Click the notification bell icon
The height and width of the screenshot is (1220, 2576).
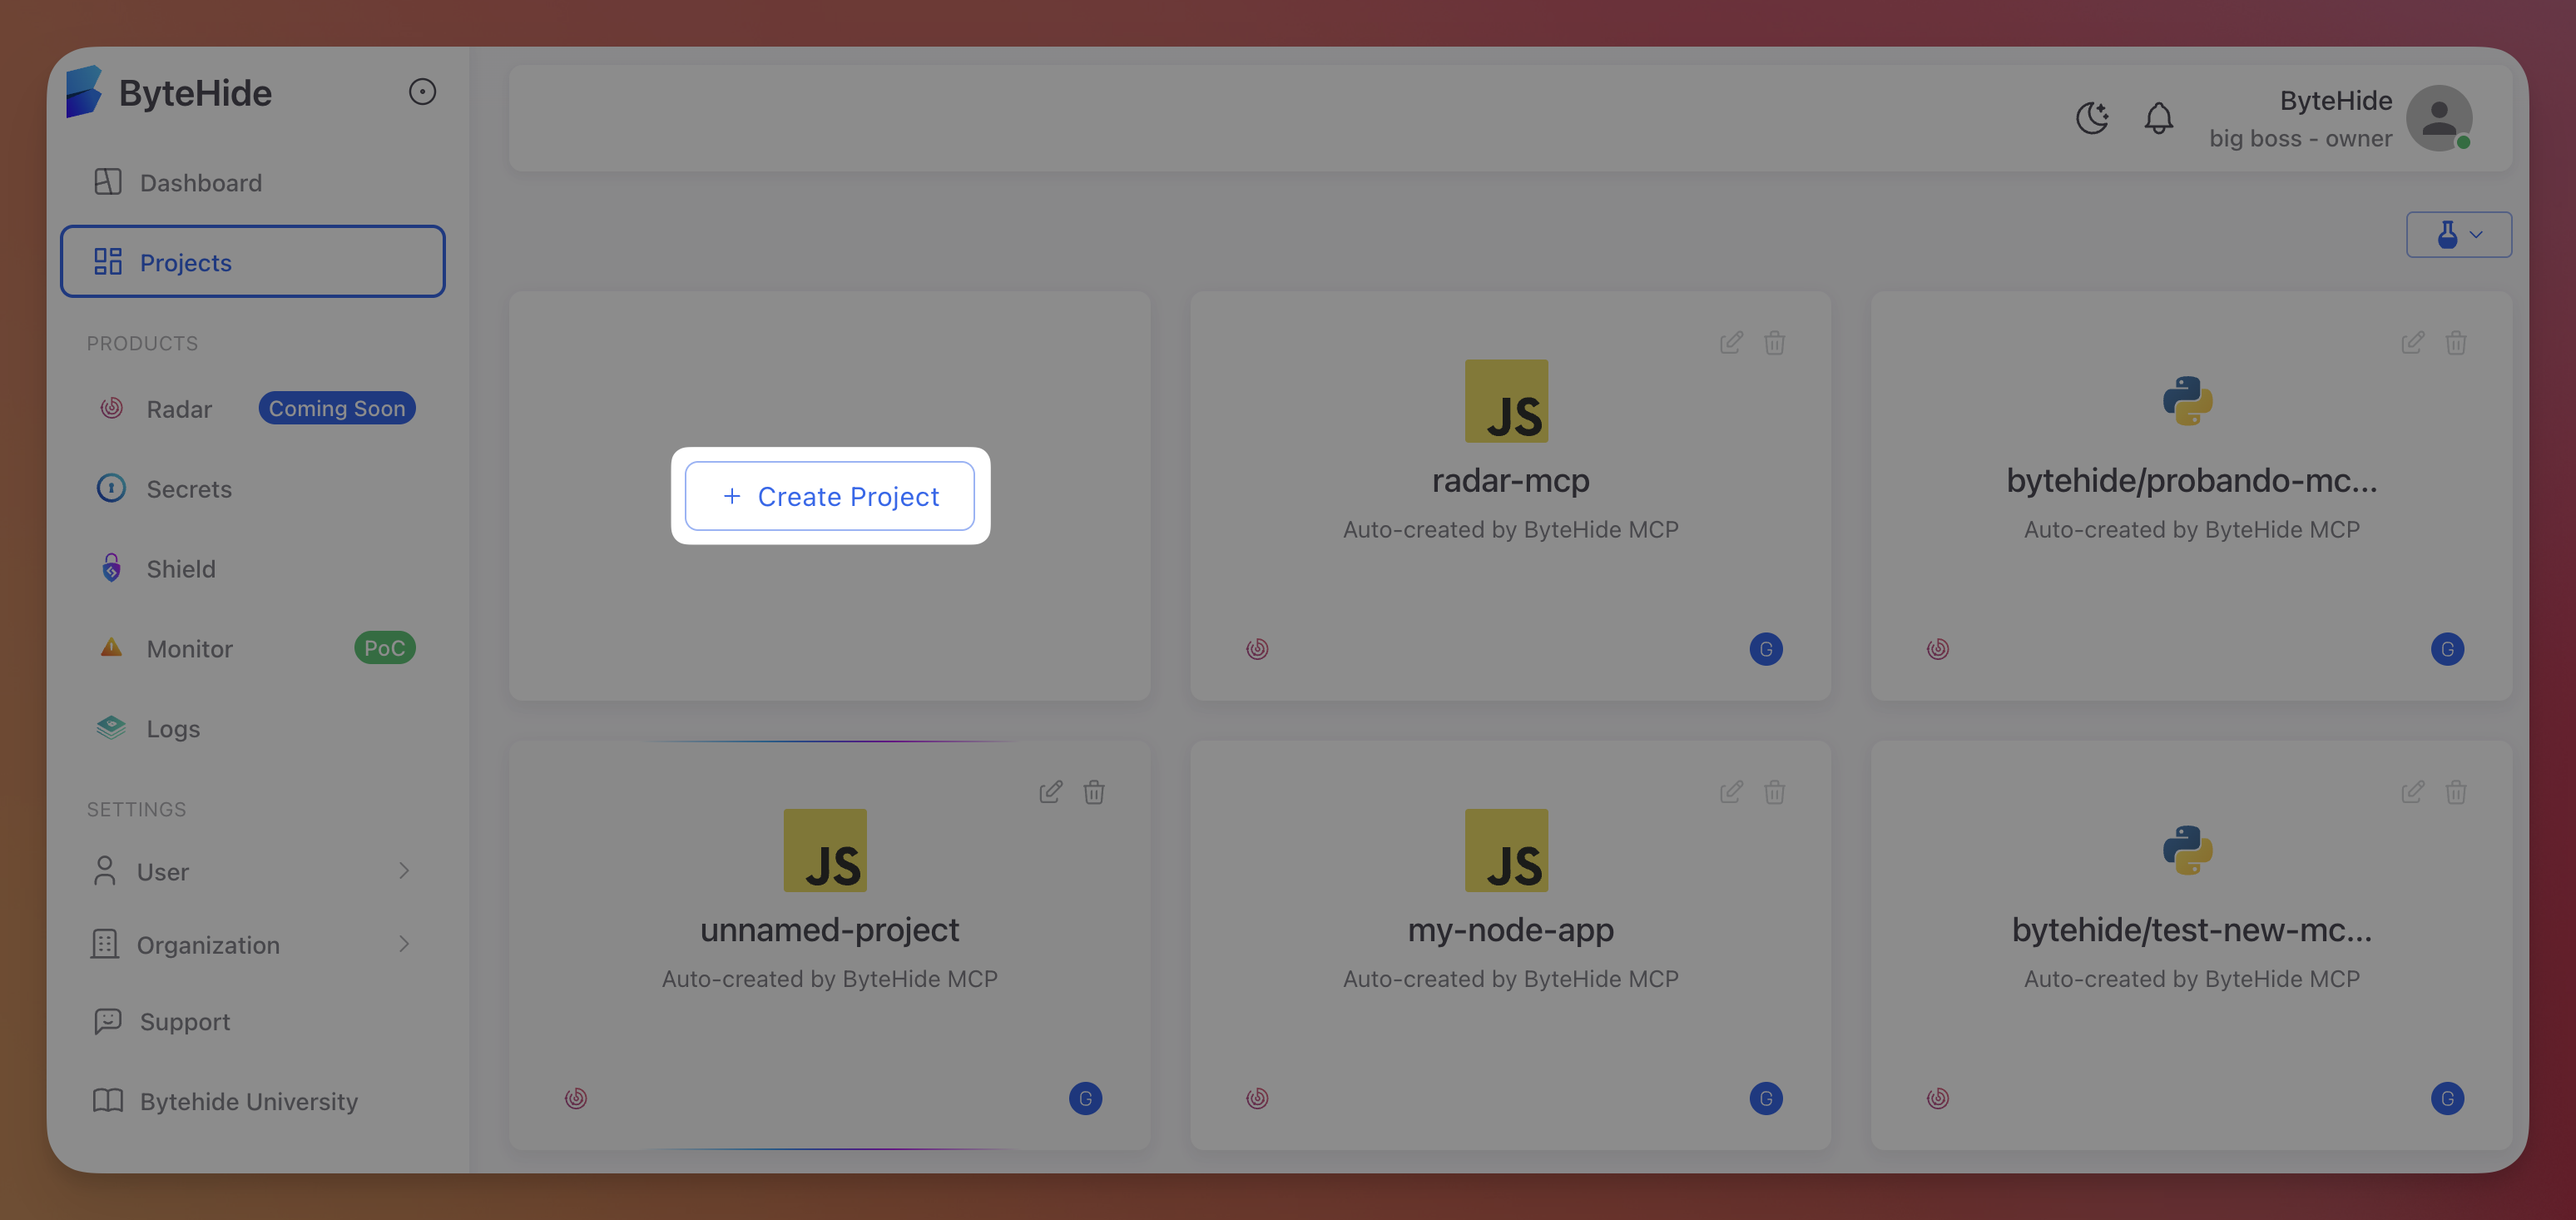pyautogui.click(x=2158, y=118)
